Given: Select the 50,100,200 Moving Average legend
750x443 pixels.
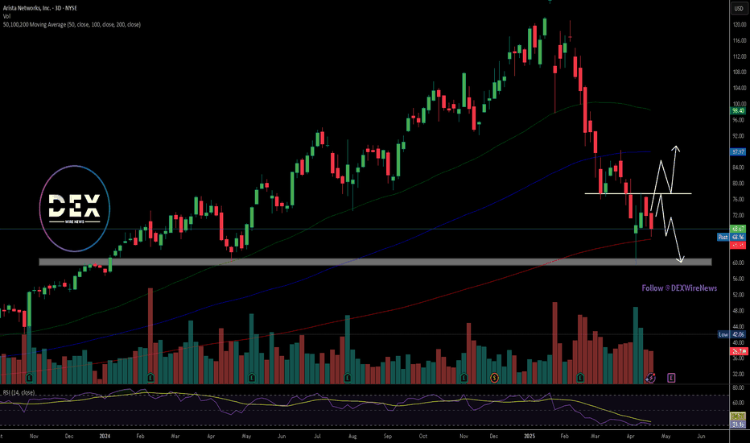Looking at the screenshot, I should click(72, 24).
